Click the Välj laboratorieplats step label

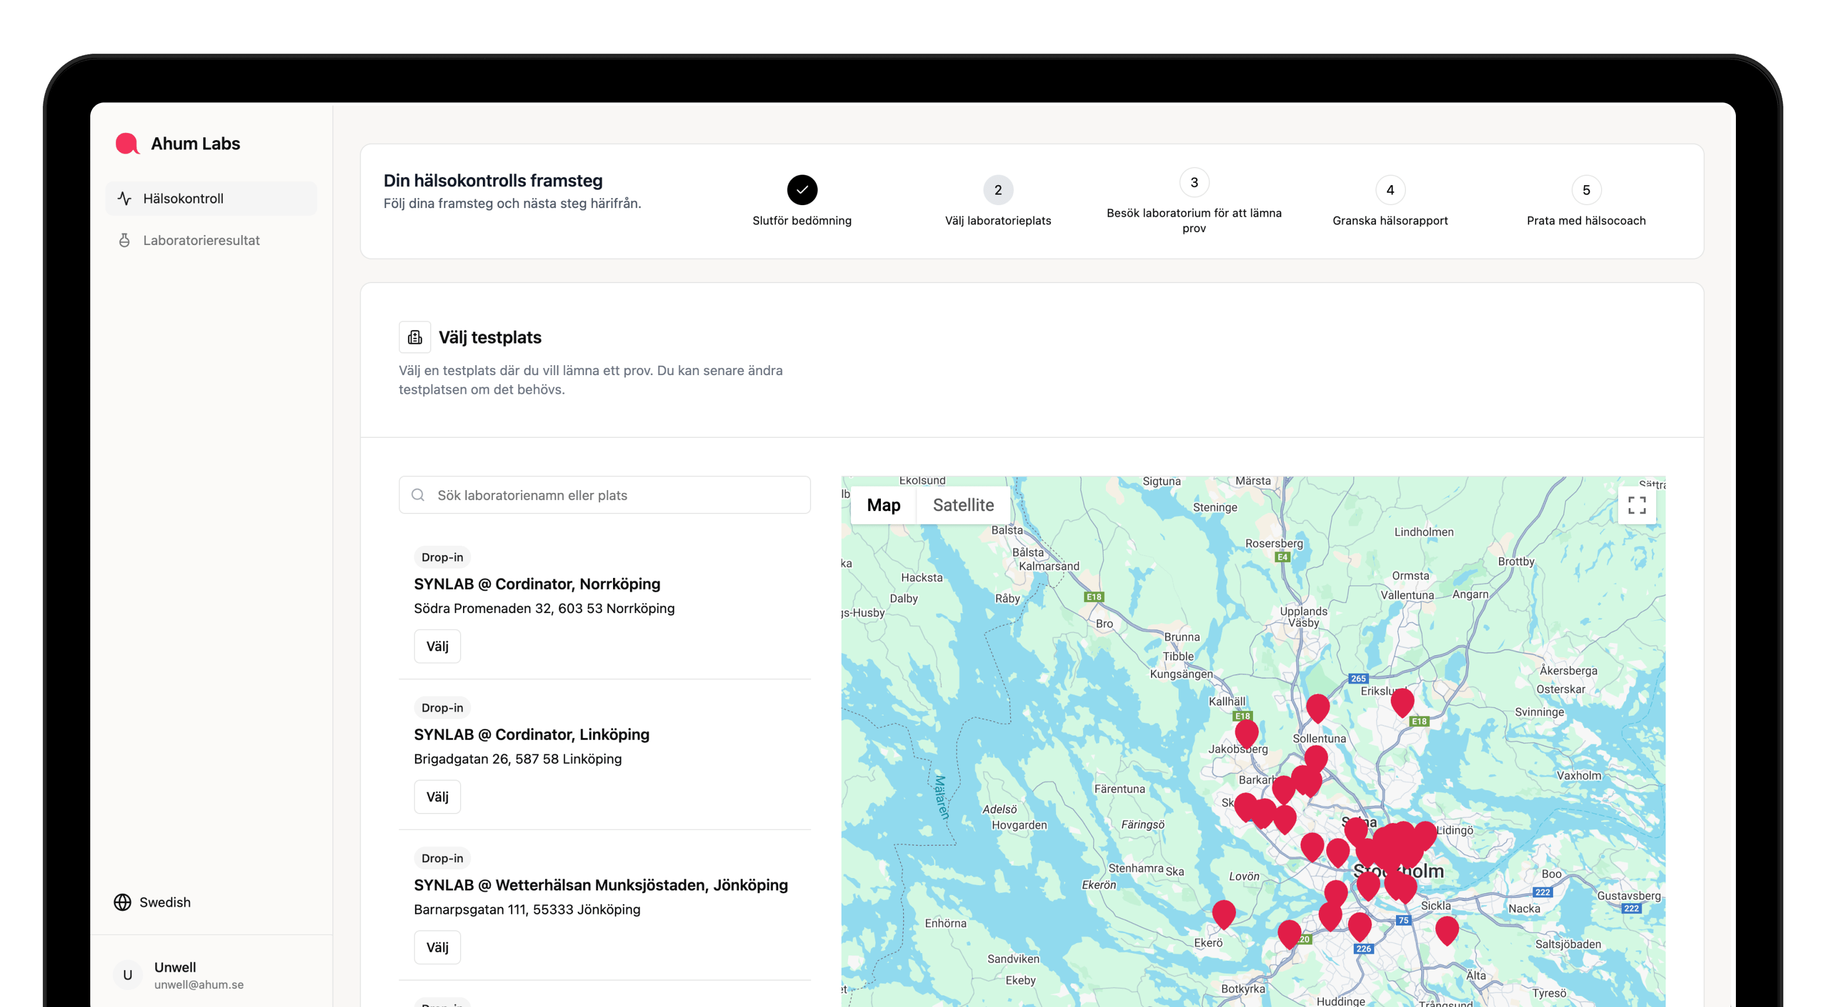pyautogui.click(x=998, y=220)
